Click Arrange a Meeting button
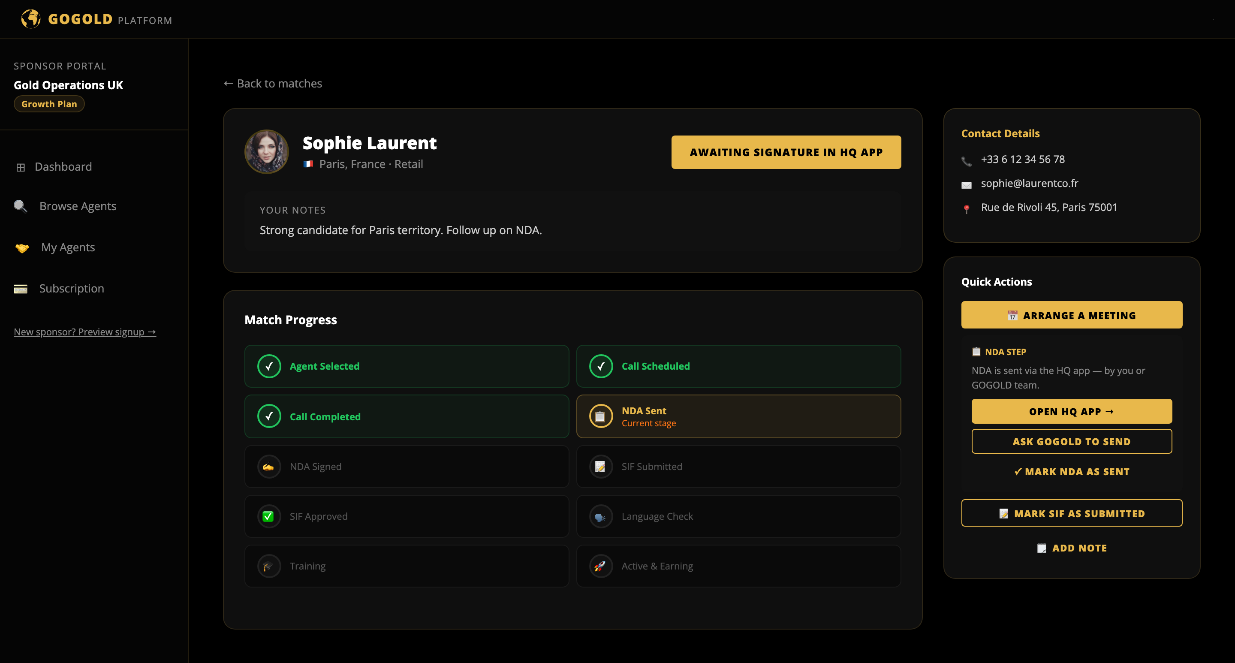Image resolution: width=1235 pixels, height=663 pixels. point(1072,315)
